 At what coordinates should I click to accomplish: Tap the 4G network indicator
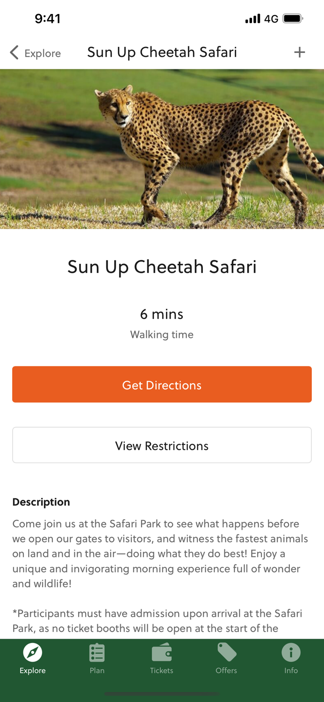click(x=271, y=19)
